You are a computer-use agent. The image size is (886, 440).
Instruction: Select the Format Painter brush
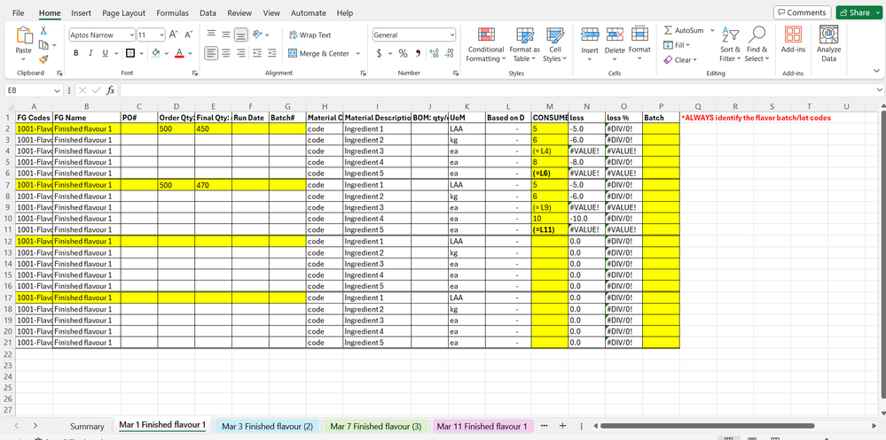(x=43, y=58)
